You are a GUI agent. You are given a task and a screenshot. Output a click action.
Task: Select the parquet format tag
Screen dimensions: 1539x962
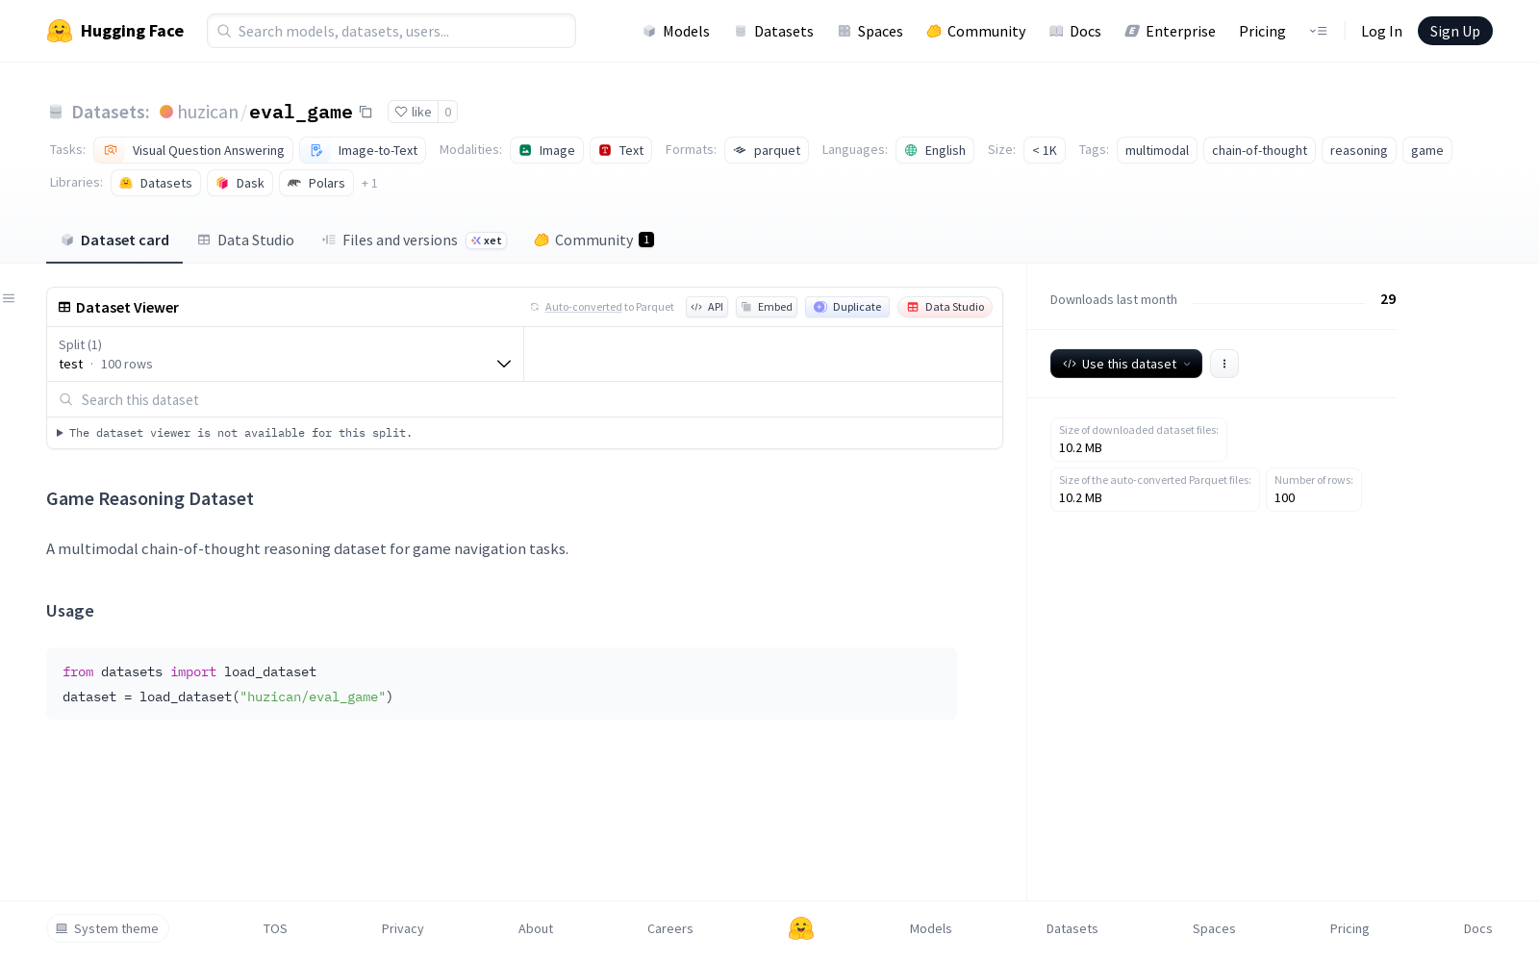767,150
